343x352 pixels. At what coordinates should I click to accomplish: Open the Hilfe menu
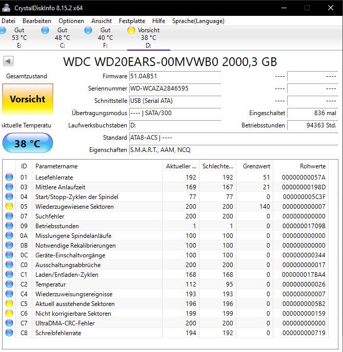tap(158, 21)
